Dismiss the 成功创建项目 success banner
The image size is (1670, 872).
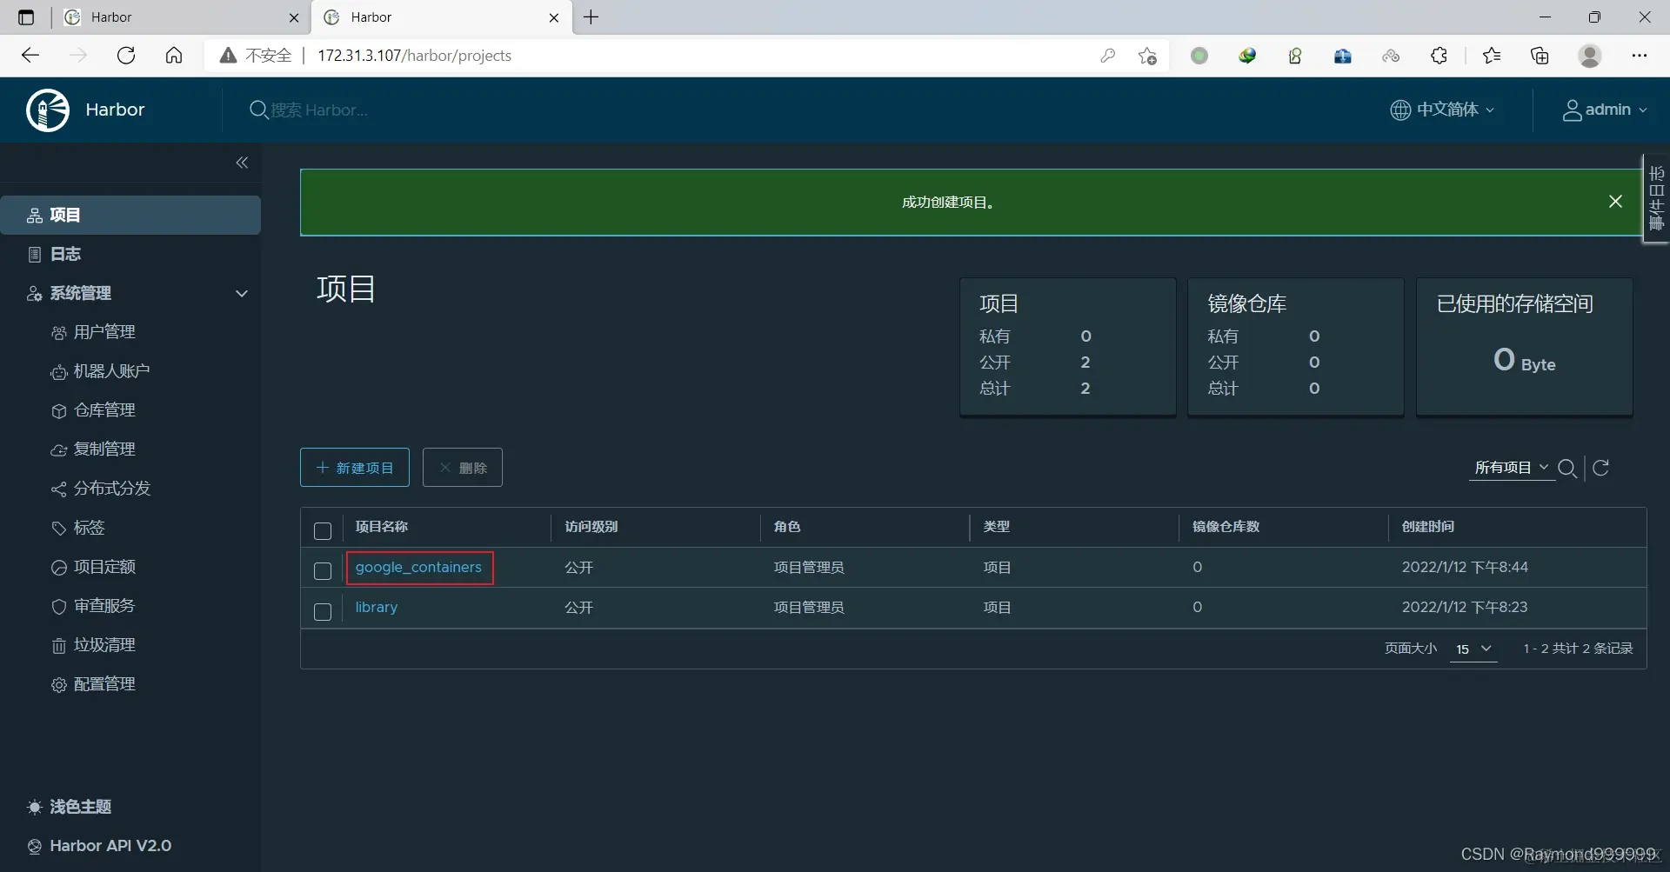point(1615,202)
